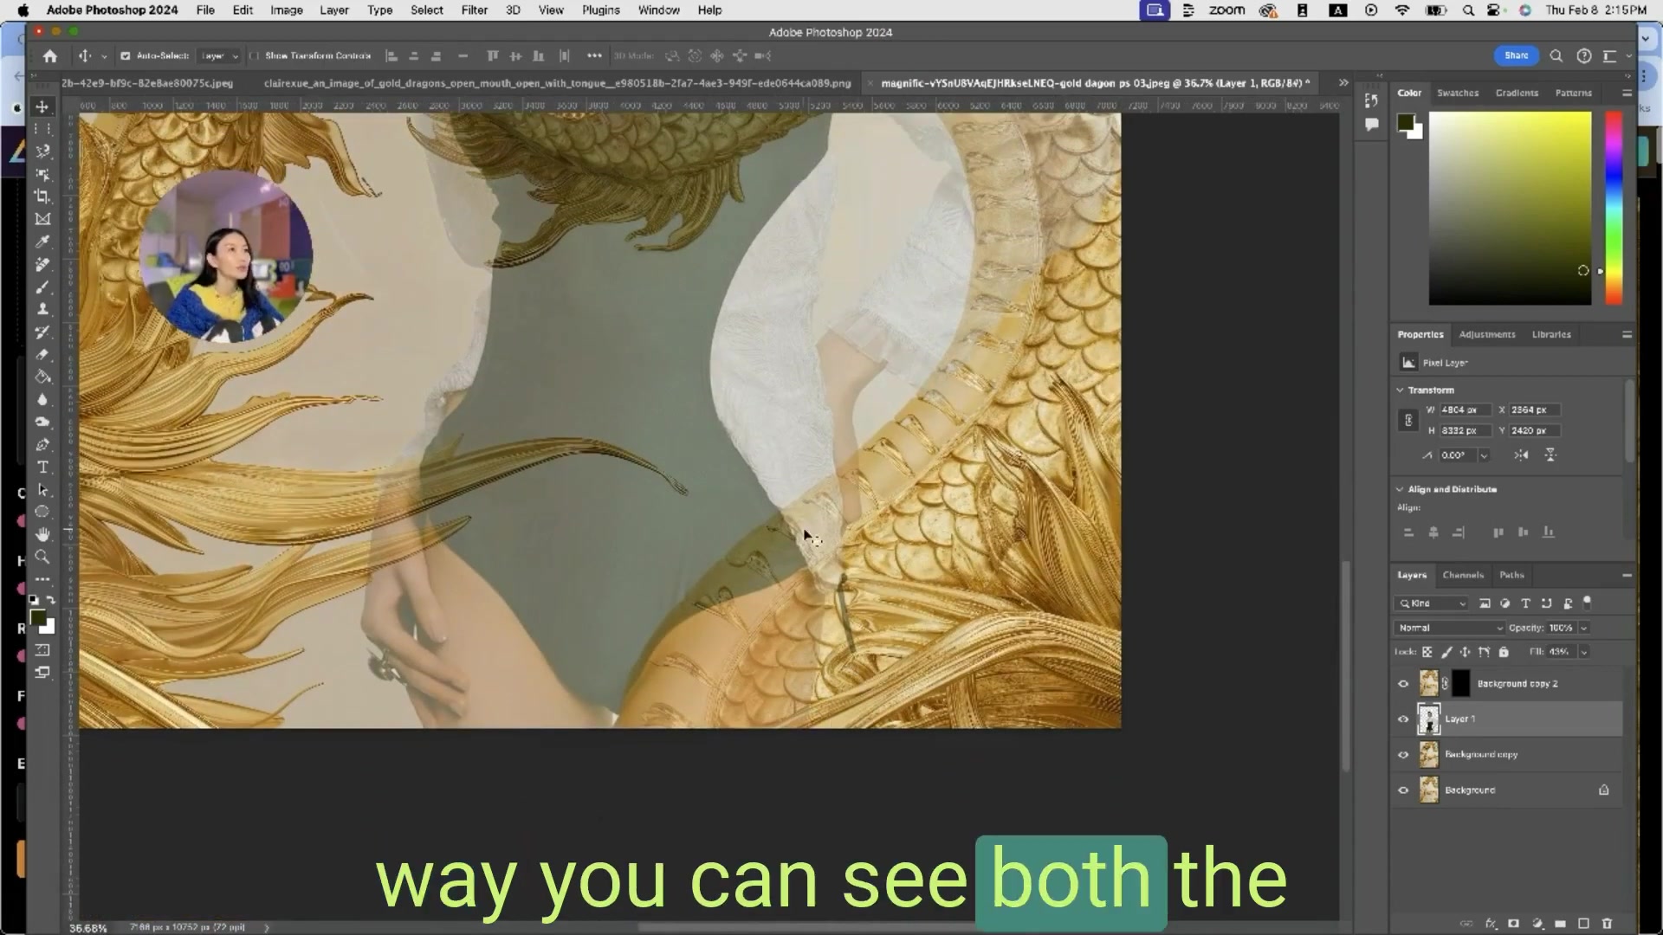Viewport: 1663px width, 935px height.
Task: Open three-dots more options in options bar
Action: (594, 55)
